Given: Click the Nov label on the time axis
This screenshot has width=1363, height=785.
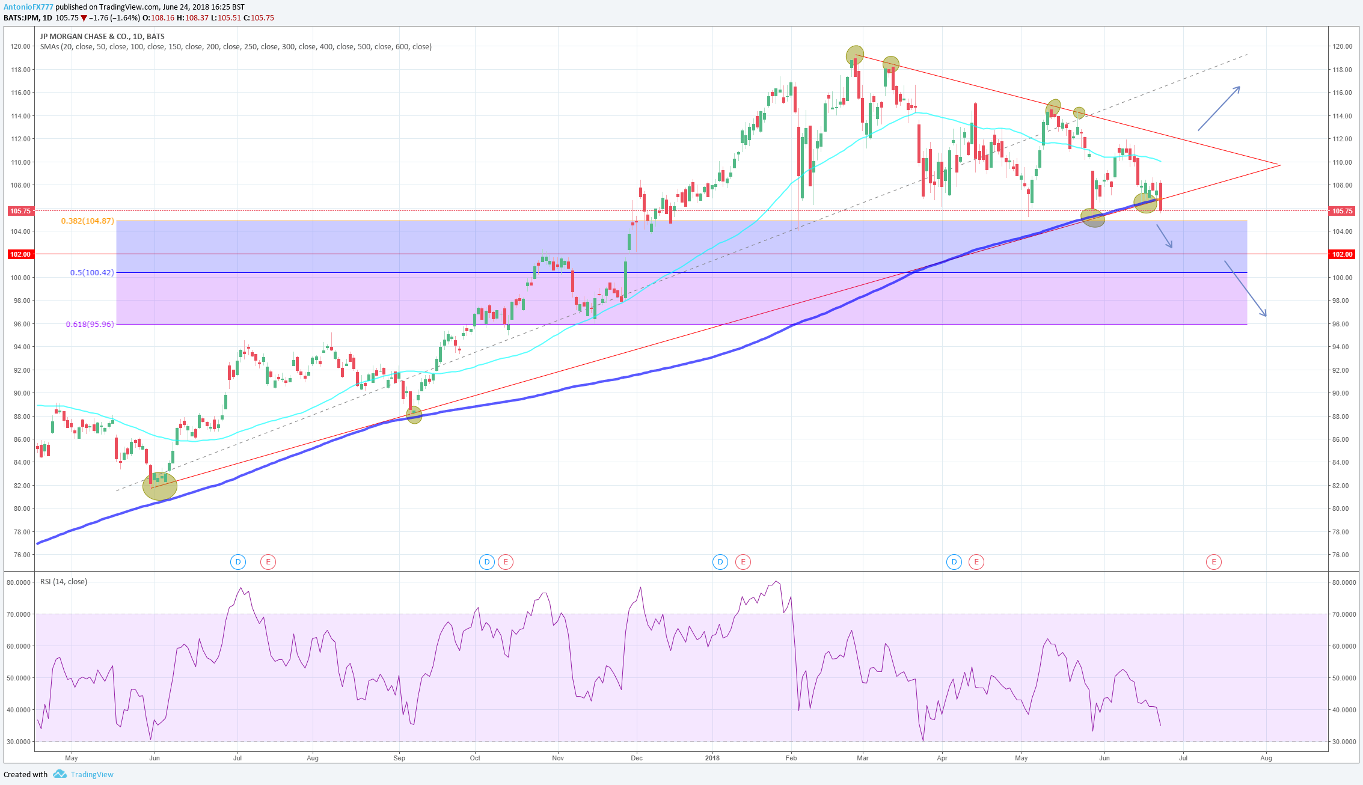Looking at the screenshot, I should point(558,758).
